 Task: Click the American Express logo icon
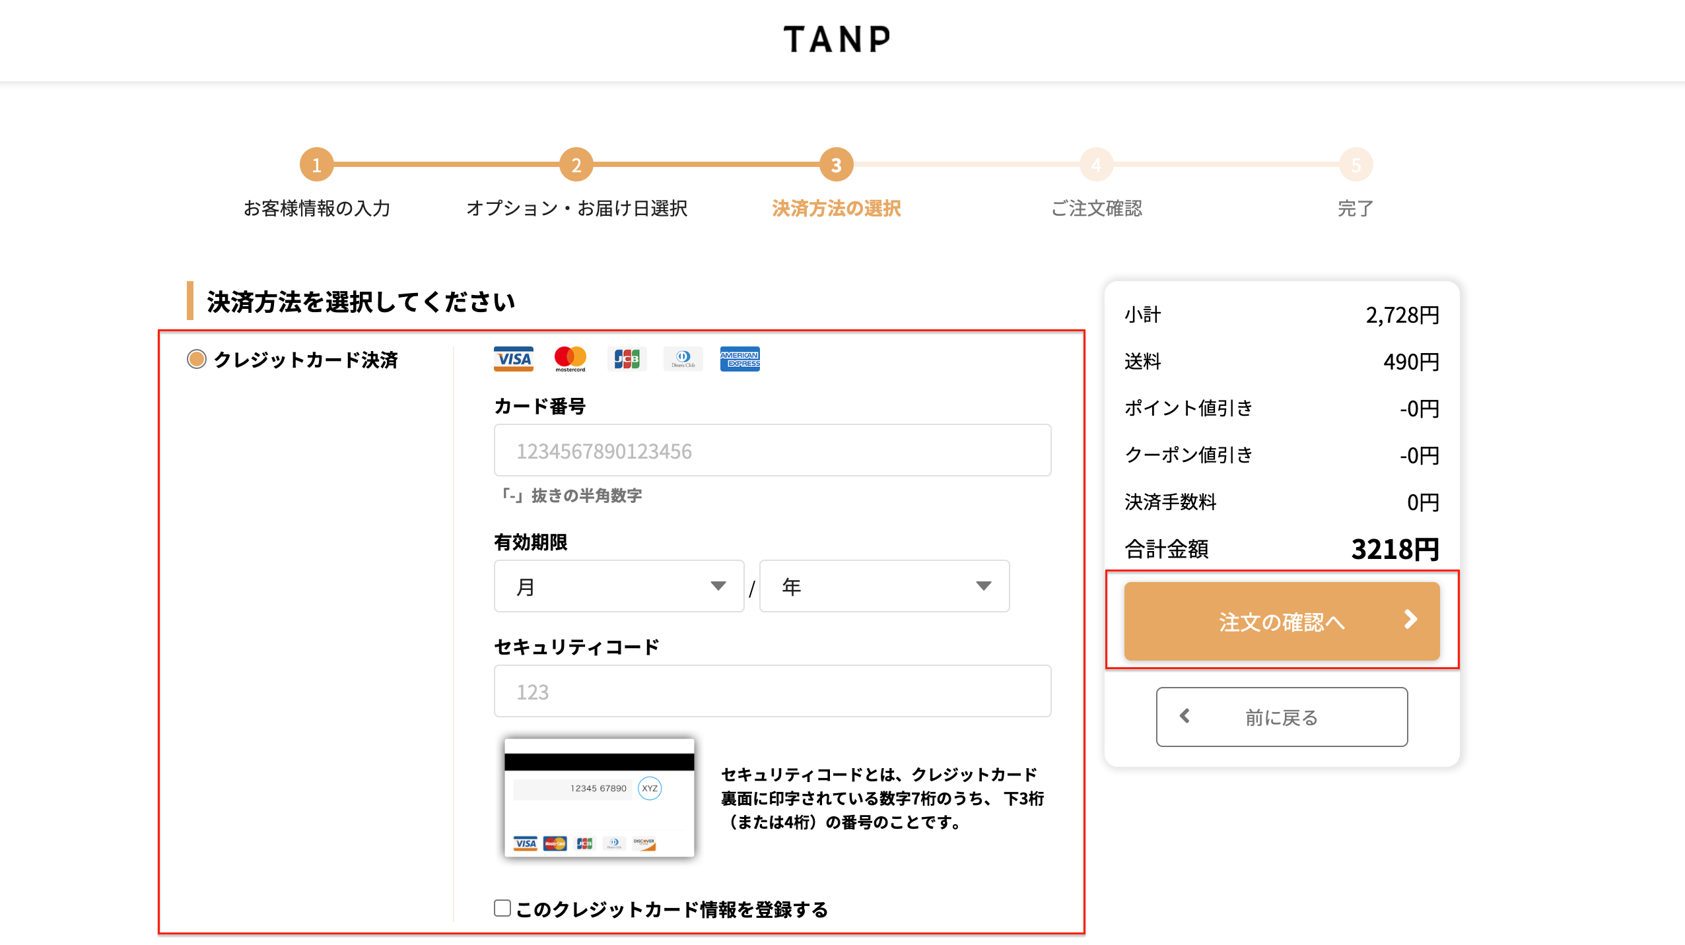coord(739,359)
